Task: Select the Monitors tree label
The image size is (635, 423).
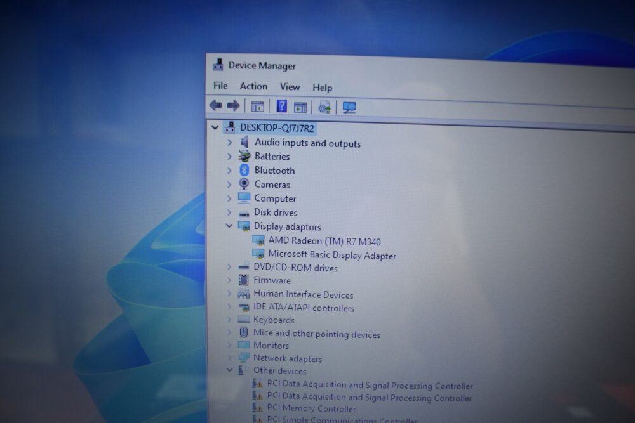Action: click(x=271, y=346)
